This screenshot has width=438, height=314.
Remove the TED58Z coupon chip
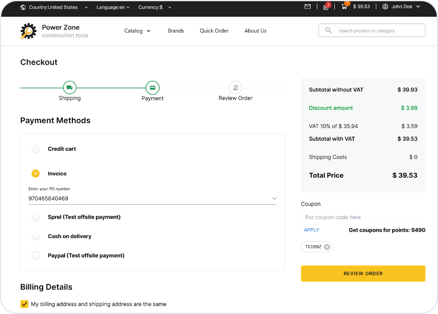pyautogui.click(x=327, y=247)
